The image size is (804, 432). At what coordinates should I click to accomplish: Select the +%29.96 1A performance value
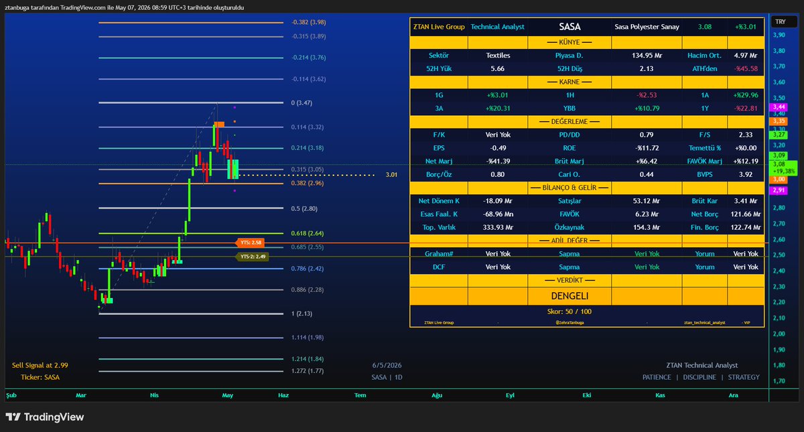pyautogui.click(x=745, y=95)
